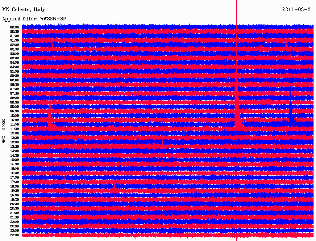Select the 20:30 time row label

click(15, 209)
